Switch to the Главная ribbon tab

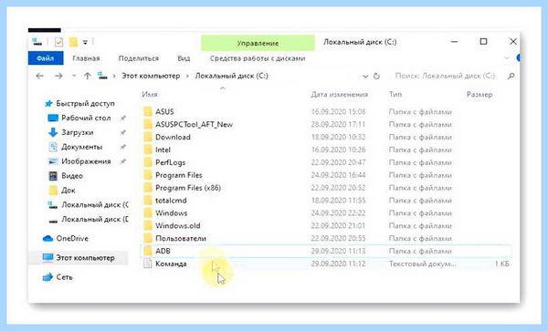point(86,58)
